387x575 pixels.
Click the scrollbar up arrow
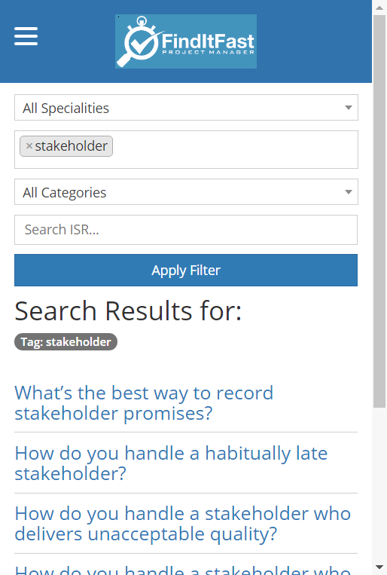tap(379, 8)
